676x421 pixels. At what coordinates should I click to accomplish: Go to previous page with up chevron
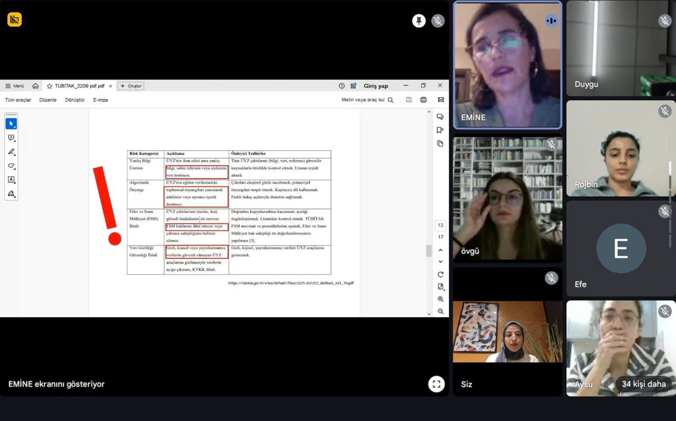[440, 250]
